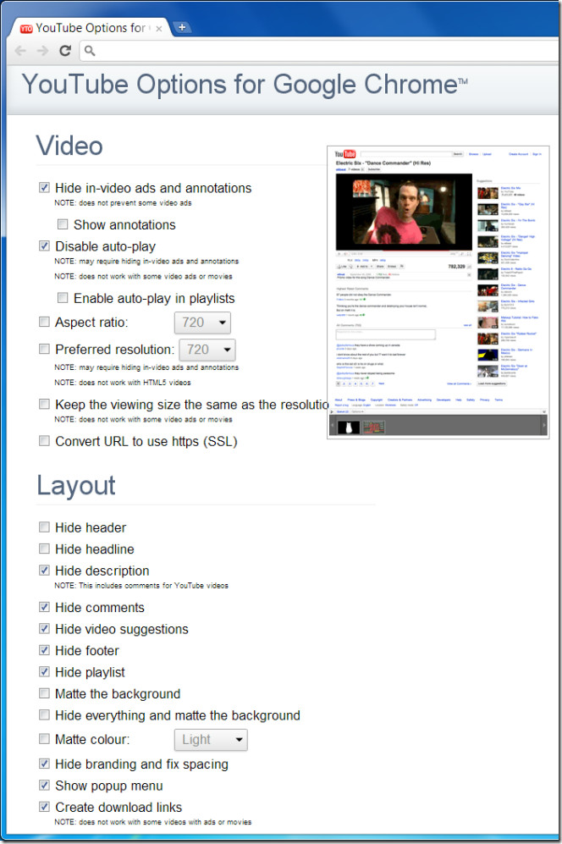This screenshot has height=844, width=562.
Task: Check Convert URL to use https (SSL)
Action: tap(44, 441)
